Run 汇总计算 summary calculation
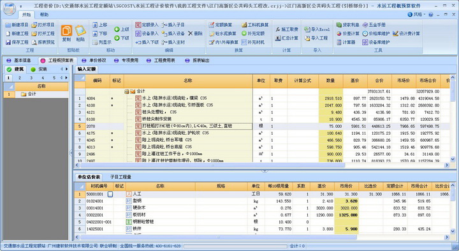The image size is (459, 251). [287, 38]
